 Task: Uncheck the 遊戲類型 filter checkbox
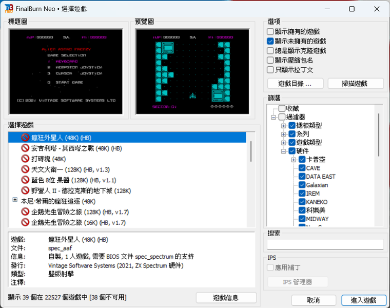point(292,142)
